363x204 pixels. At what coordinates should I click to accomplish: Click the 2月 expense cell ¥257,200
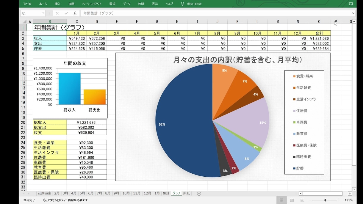(x=97, y=43)
